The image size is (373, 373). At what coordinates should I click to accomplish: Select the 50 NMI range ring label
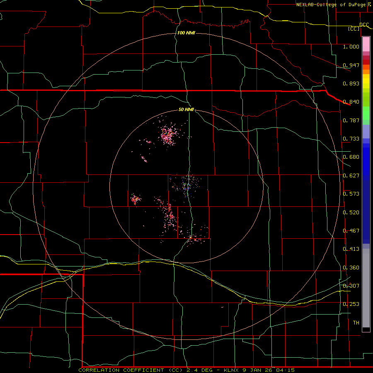tap(186, 109)
